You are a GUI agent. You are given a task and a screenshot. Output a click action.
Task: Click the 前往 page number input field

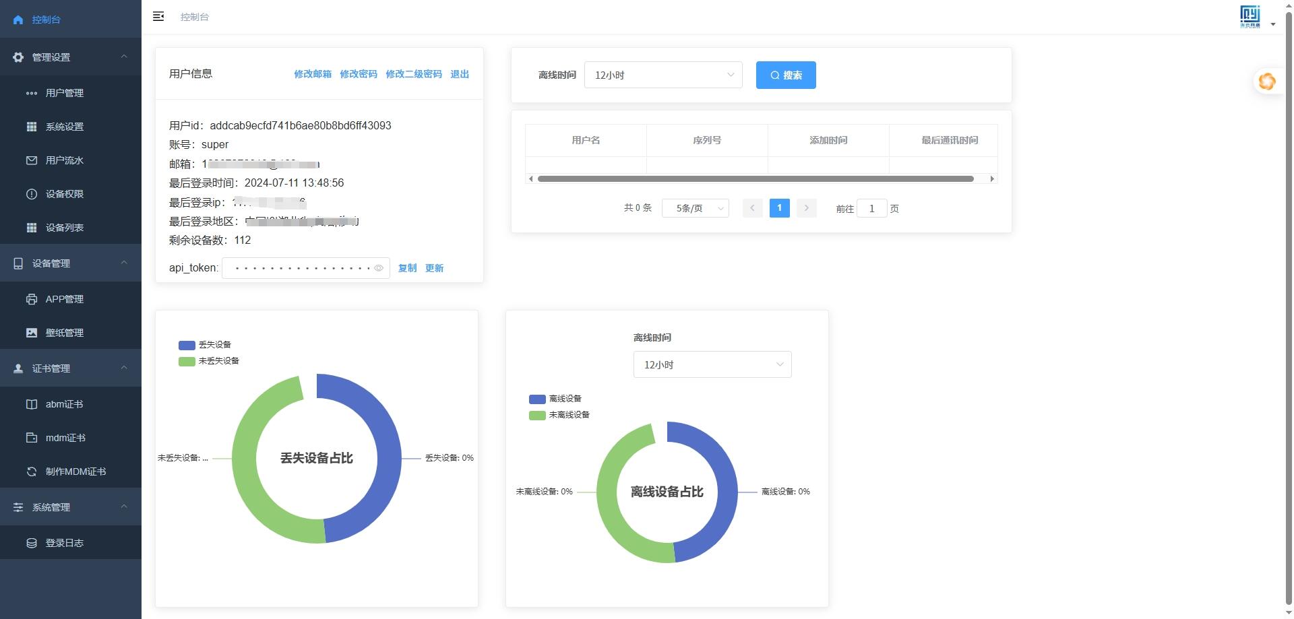[872, 208]
